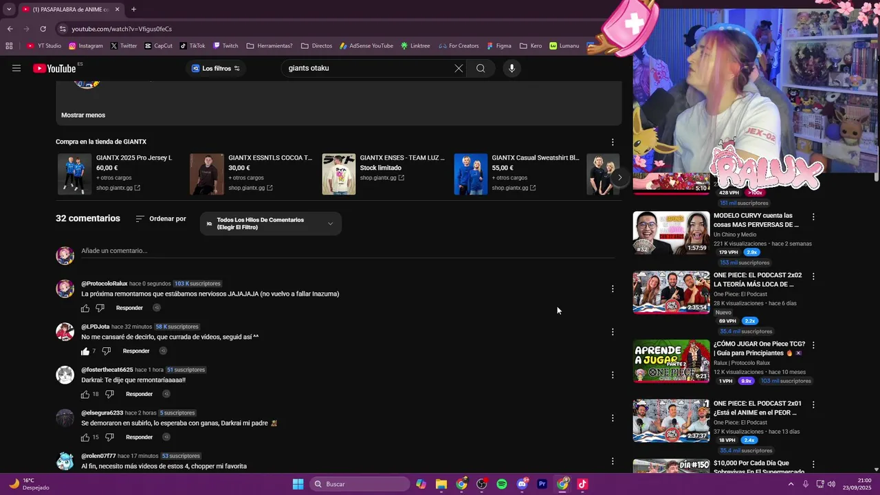Open Chrome apps grid in bookmarks bar
Image resolution: width=880 pixels, height=495 pixels.
pos(9,46)
